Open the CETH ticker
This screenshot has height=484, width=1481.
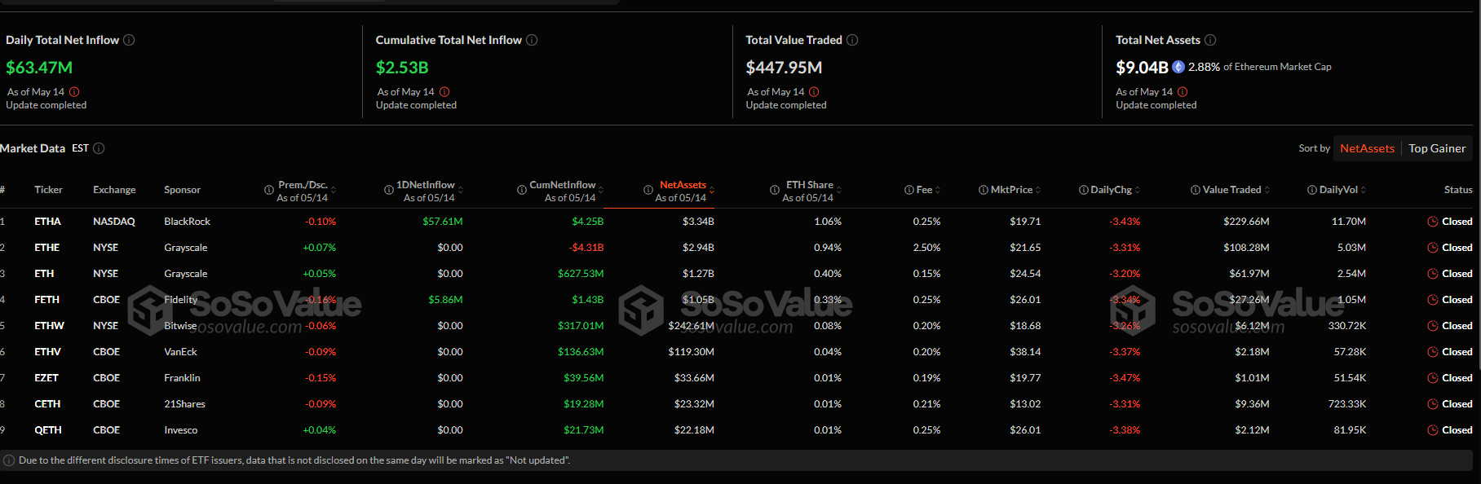(47, 404)
